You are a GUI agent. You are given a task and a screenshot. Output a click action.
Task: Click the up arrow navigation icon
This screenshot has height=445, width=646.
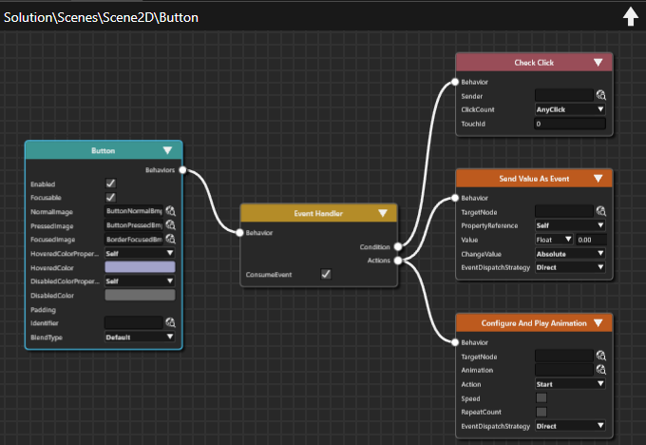(631, 17)
